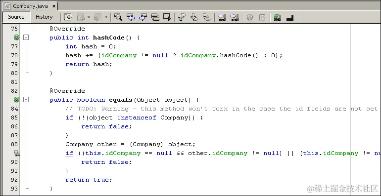Collapse the equals method fold
381x196 pixels.
pyautogui.click(x=26, y=99)
